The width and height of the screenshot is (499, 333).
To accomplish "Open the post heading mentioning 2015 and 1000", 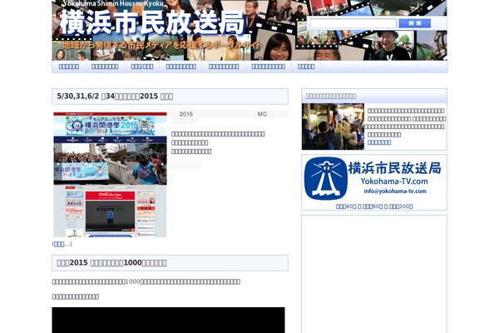I will [x=111, y=263].
